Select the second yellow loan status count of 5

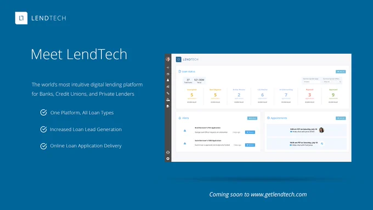pos(215,95)
